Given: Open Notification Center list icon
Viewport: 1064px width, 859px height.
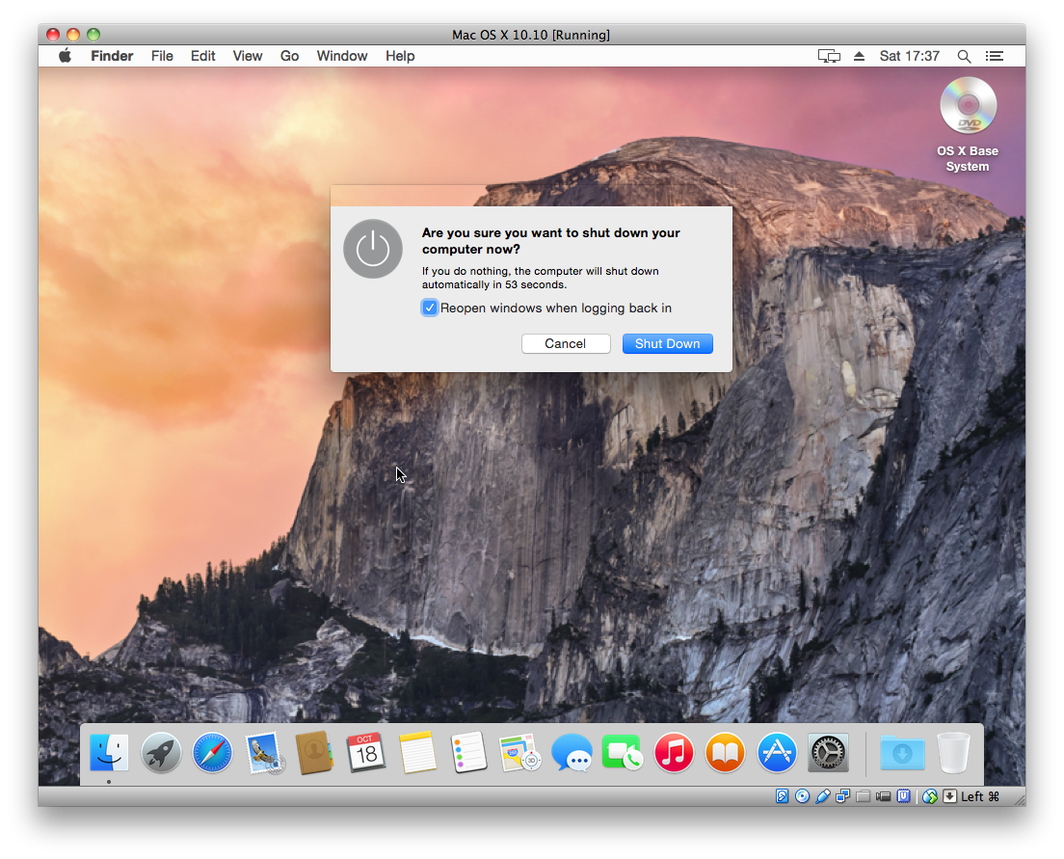Looking at the screenshot, I should tap(994, 56).
